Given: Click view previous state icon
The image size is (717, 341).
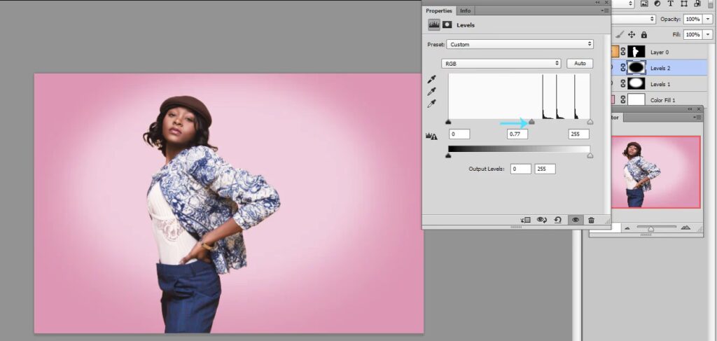Looking at the screenshot, I should [x=541, y=220].
